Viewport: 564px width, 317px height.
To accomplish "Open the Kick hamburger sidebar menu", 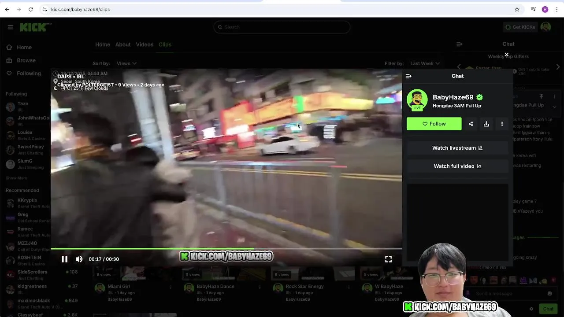I will [x=10, y=27].
